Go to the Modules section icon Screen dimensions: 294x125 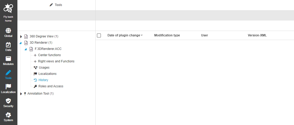point(8,58)
